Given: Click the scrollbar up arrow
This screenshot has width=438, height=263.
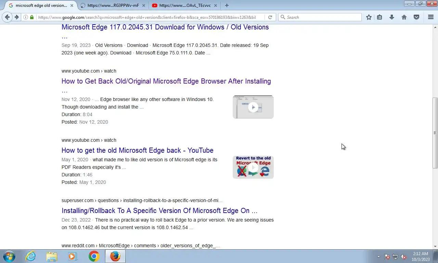Looking at the screenshot, I should click(x=435, y=27).
